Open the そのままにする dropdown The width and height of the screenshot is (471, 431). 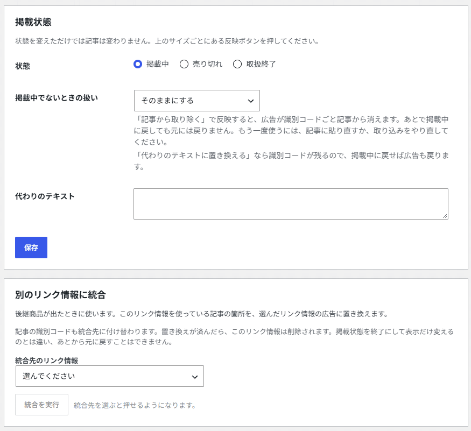(x=197, y=101)
